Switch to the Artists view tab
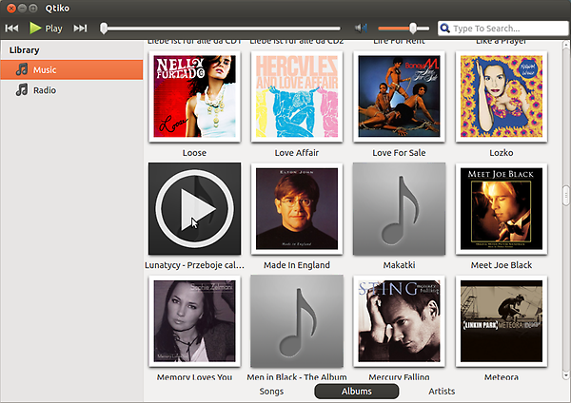571x403 pixels. tap(442, 392)
